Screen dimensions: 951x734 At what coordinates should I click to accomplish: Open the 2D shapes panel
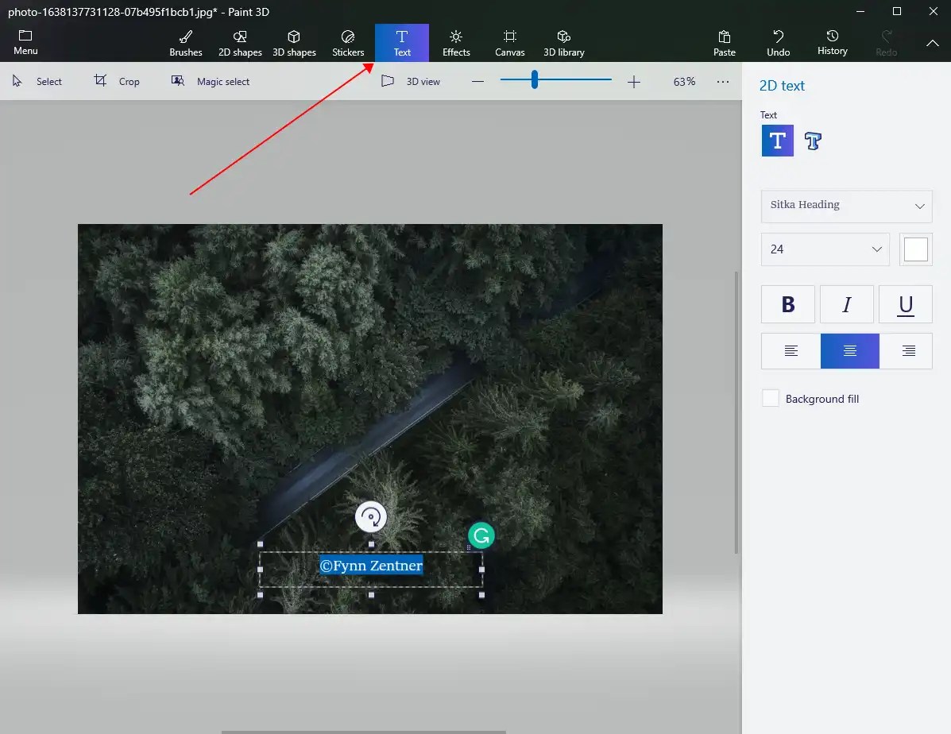tap(239, 42)
